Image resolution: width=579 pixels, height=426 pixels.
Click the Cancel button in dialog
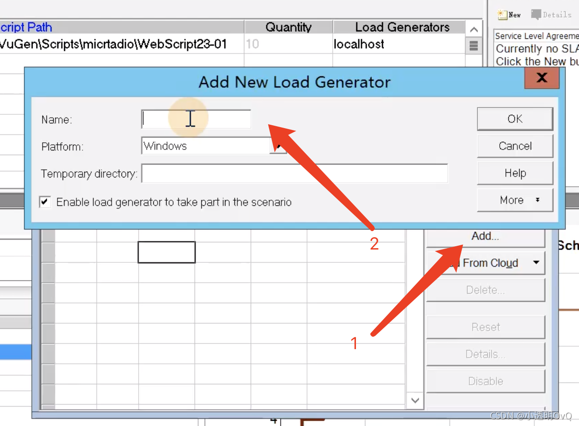(x=515, y=146)
